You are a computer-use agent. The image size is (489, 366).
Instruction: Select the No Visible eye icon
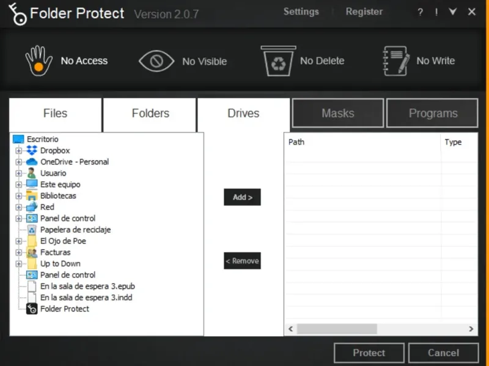click(x=156, y=61)
